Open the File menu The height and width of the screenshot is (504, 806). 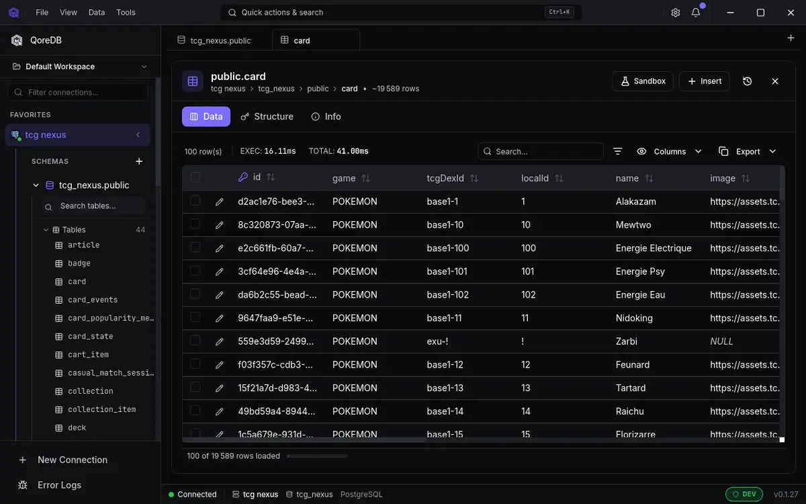(42, 12)
